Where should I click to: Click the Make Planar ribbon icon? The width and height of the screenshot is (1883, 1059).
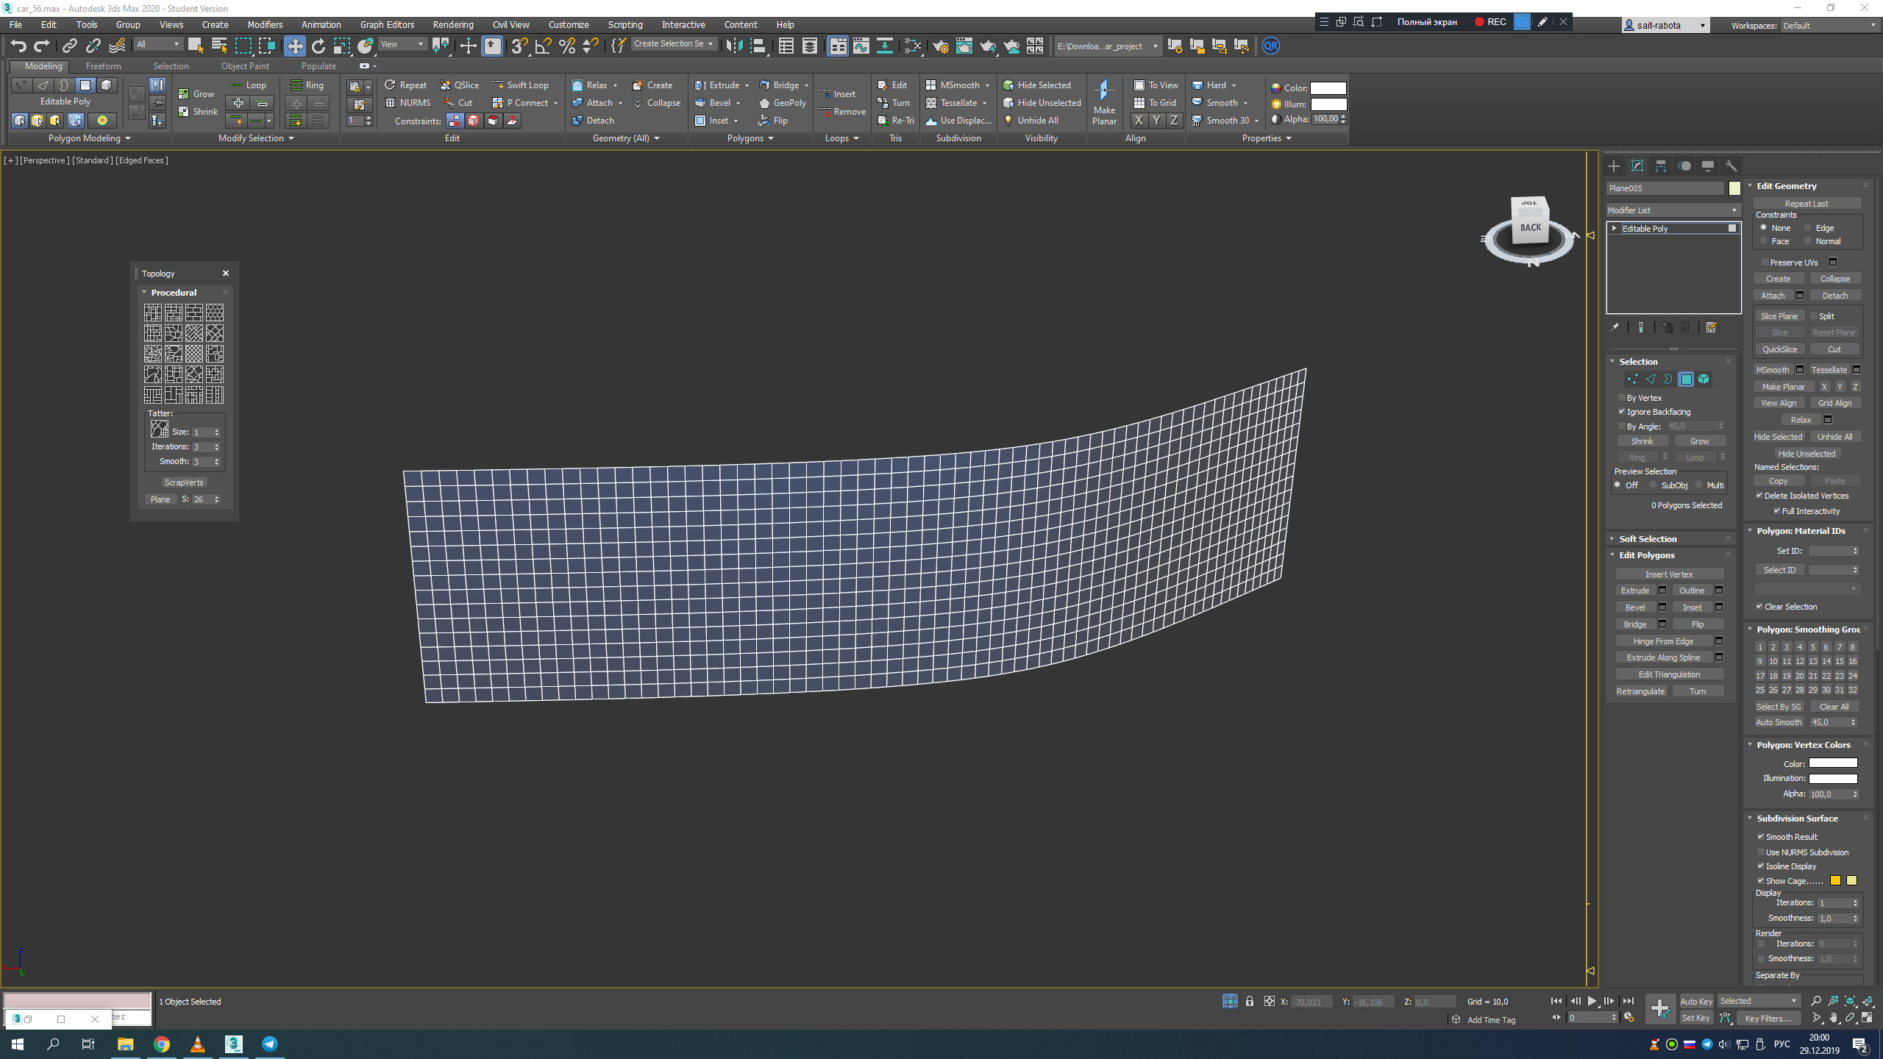coord(1104,102)
